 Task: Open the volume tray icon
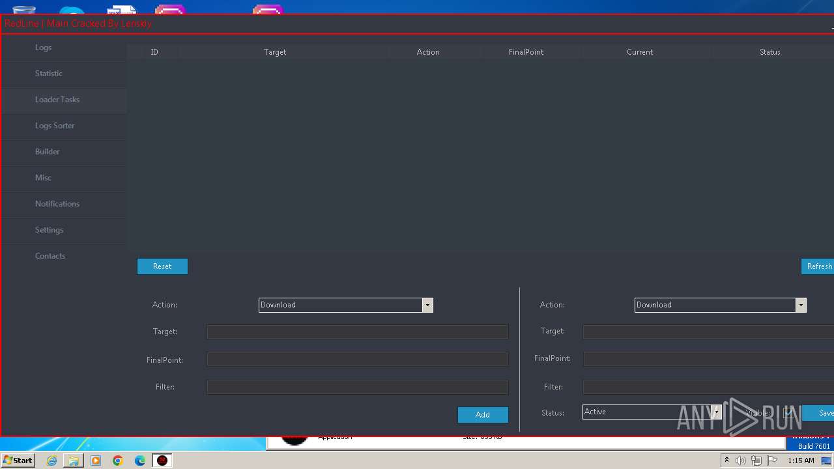[x=741, y=461]
